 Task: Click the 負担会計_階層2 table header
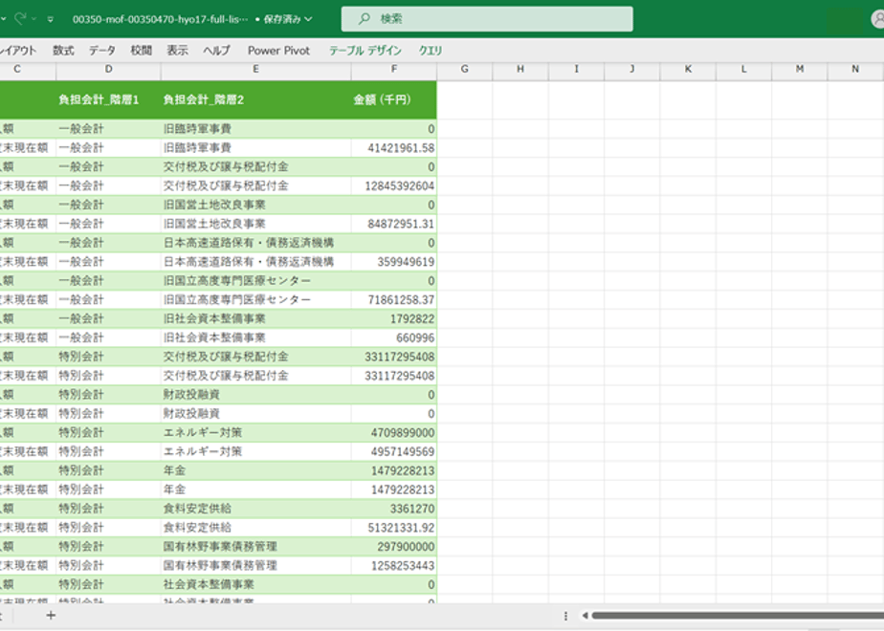(256, 99)
